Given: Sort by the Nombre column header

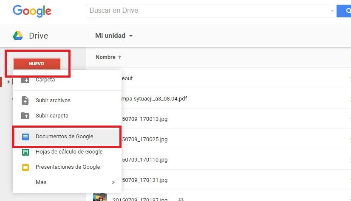Looking at the screenshot, I should pos(105,57).
